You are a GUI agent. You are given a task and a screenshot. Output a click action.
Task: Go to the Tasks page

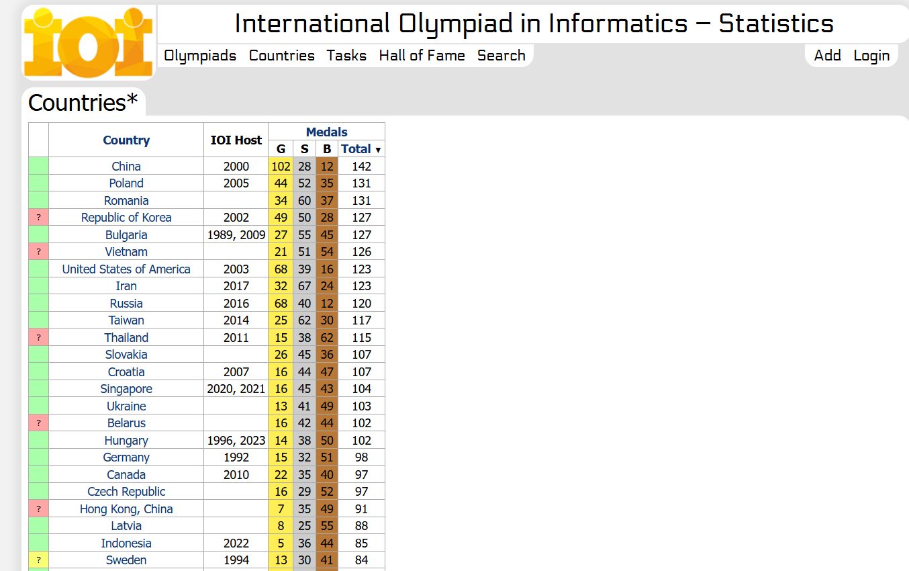coord(346,56)
